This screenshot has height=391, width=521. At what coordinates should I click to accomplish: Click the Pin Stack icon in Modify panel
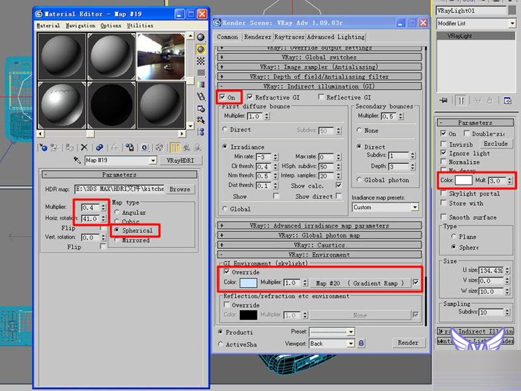point(444,100)
